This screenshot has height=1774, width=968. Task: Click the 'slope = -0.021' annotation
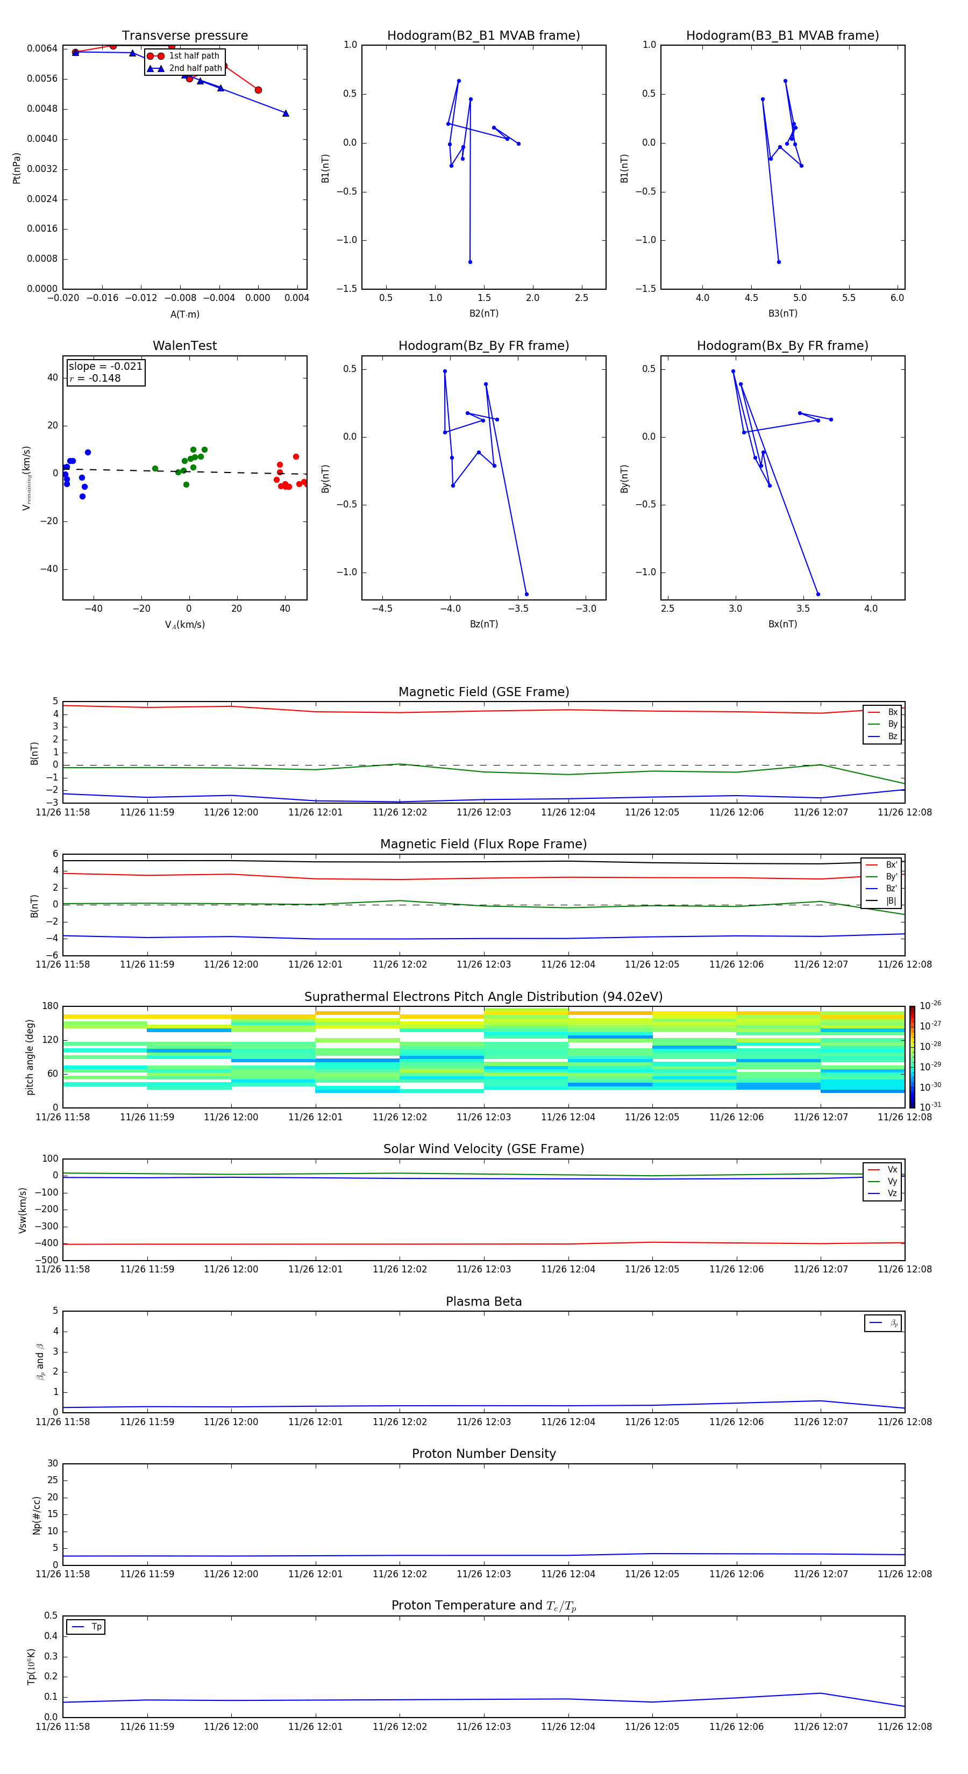click(105, 367)
